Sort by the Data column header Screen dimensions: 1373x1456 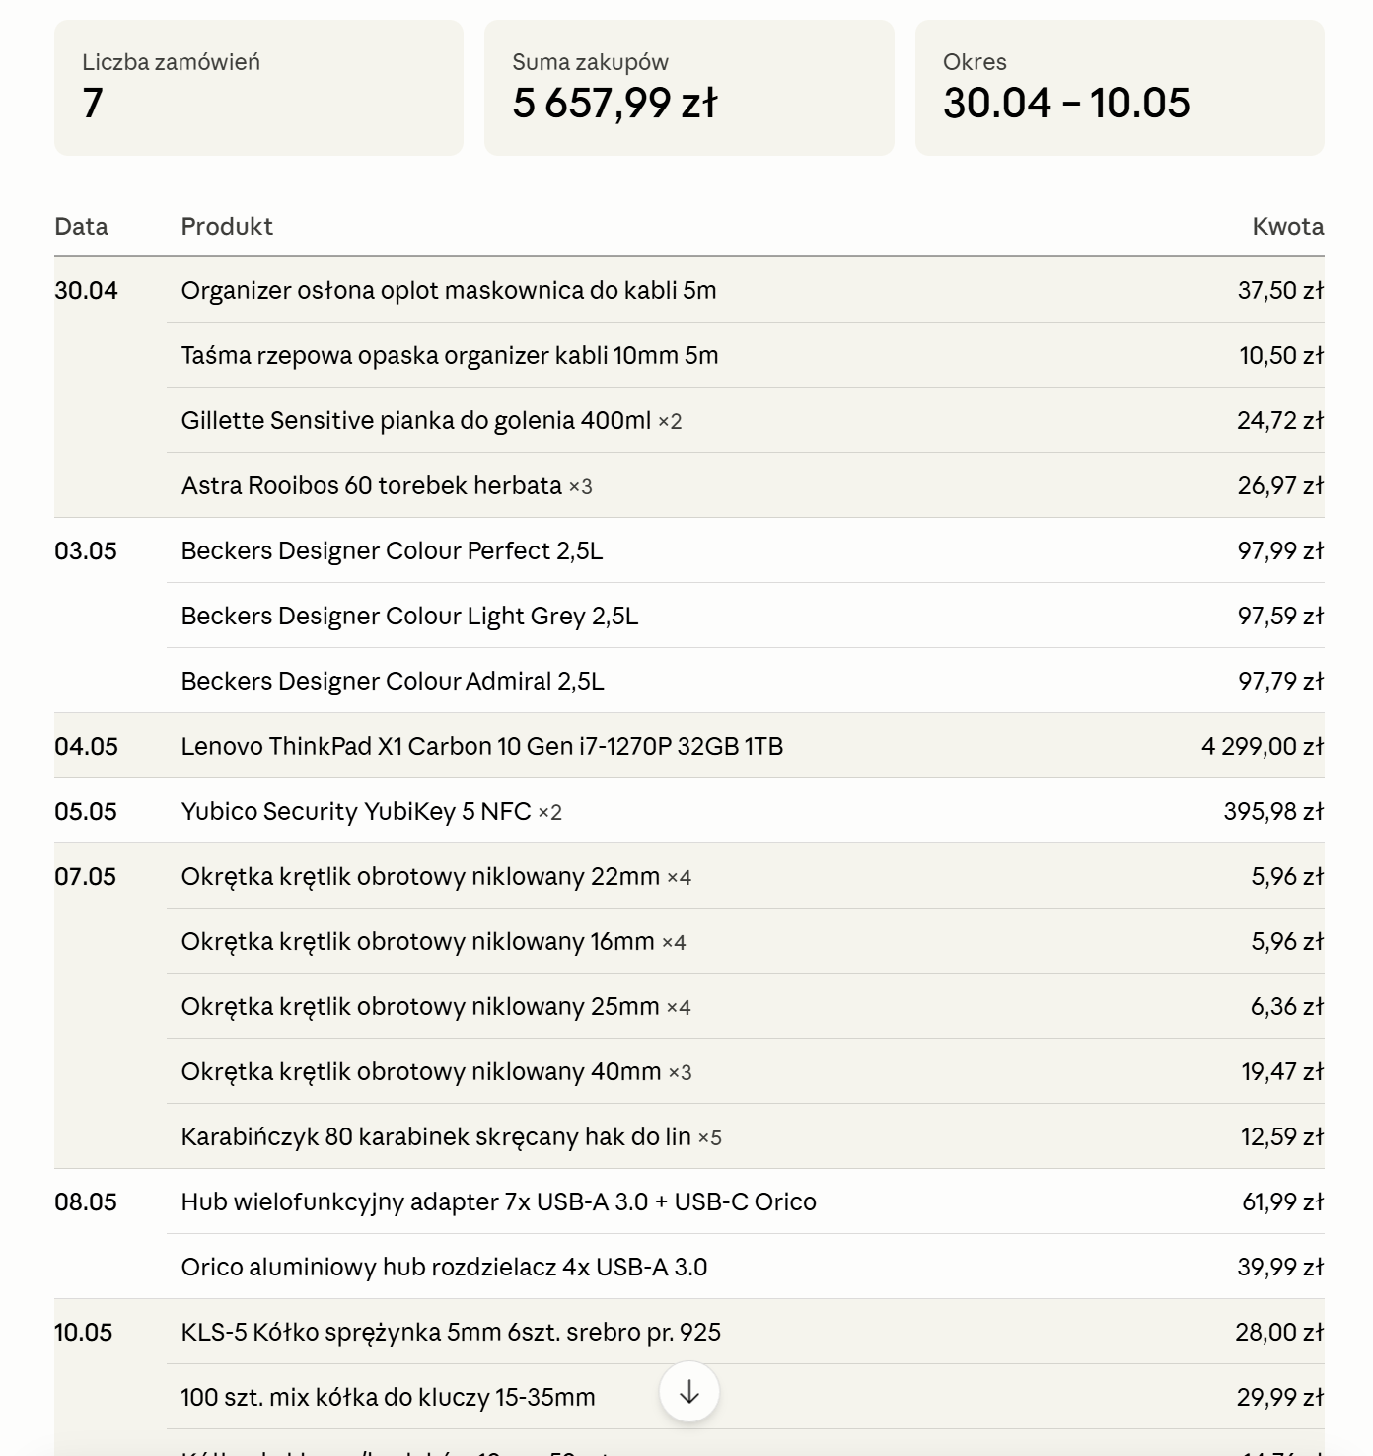(x=81, y=226)
